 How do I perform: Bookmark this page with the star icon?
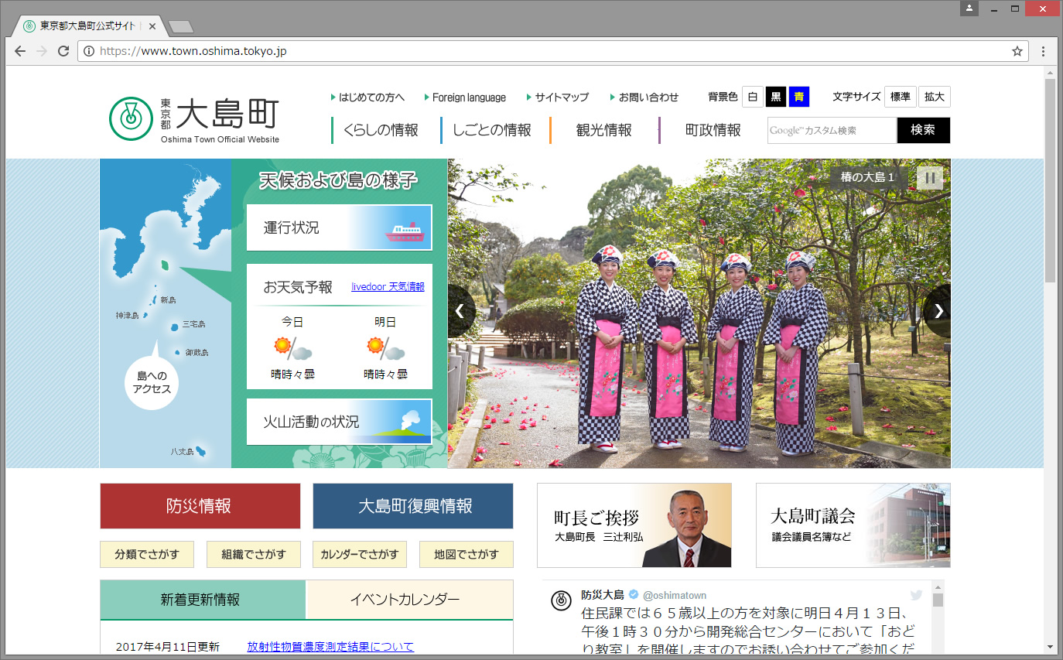click(1017, 51)
